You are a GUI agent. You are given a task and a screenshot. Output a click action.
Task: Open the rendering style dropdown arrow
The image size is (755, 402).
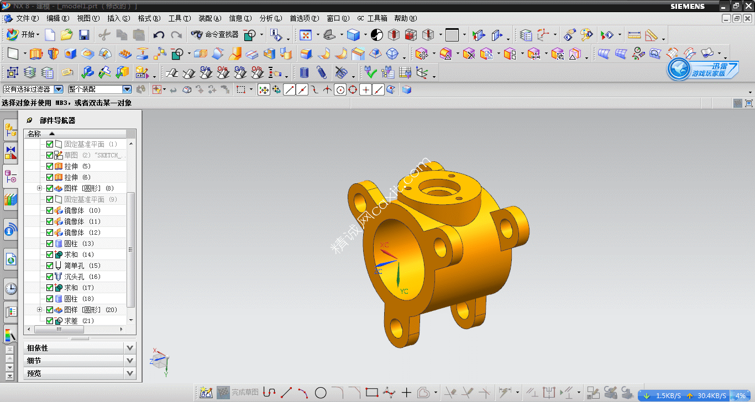pos(366,35)
